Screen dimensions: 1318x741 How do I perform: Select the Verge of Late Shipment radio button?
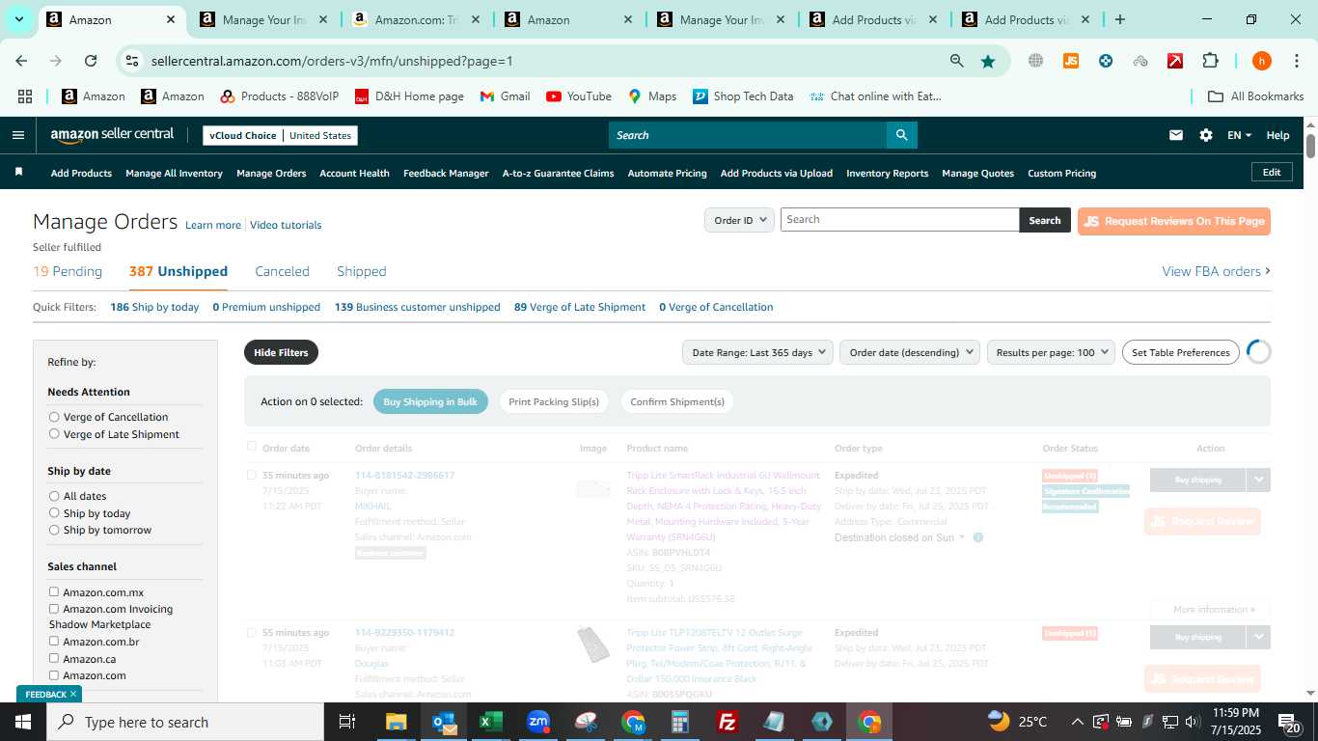pyautogui.click(x=54, y=434)
